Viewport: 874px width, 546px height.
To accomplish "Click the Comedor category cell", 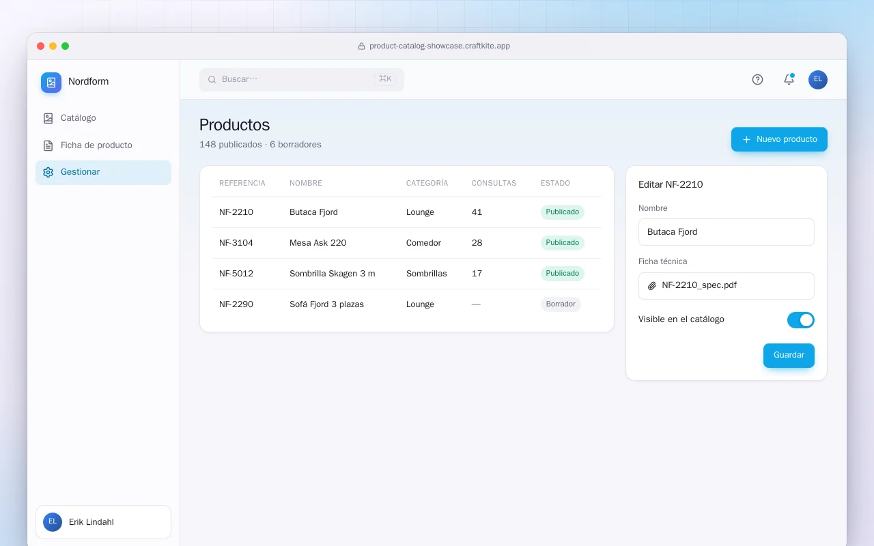I will pos(423,243).
